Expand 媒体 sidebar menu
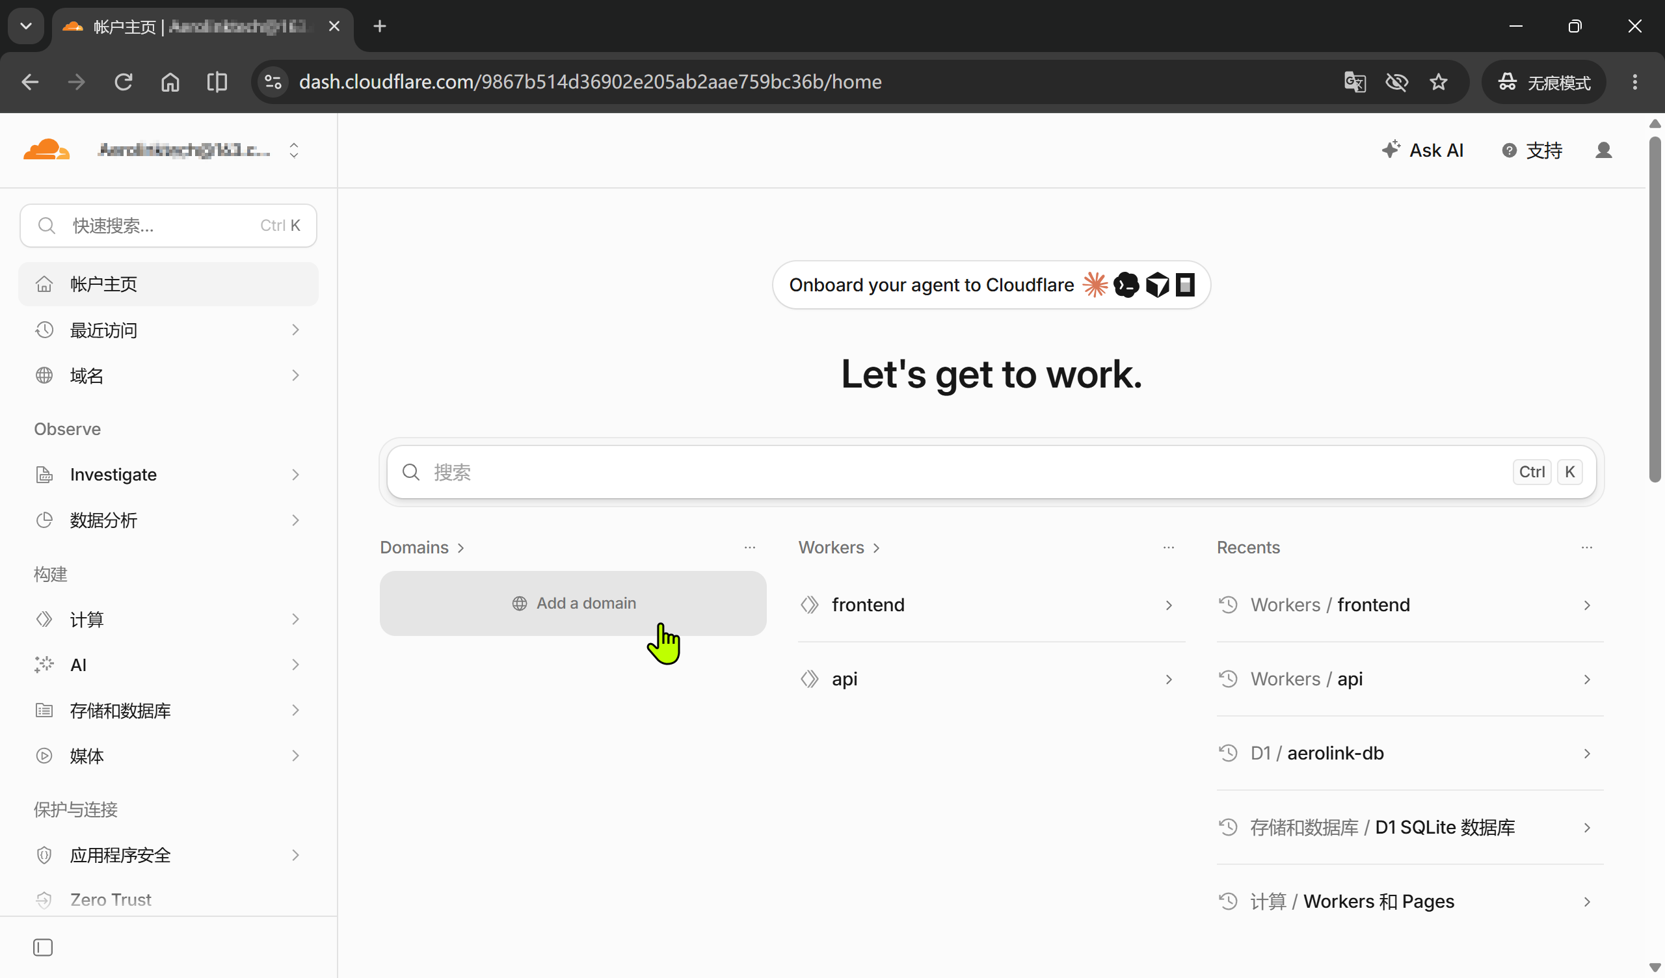Image resolution: width=1665 pixels, height=978 pixels. [x=168, y=756]
